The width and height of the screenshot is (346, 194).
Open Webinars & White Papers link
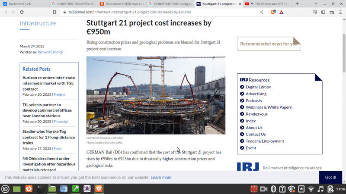(269, 107)
